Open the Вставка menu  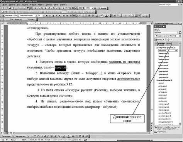point(25,5)
